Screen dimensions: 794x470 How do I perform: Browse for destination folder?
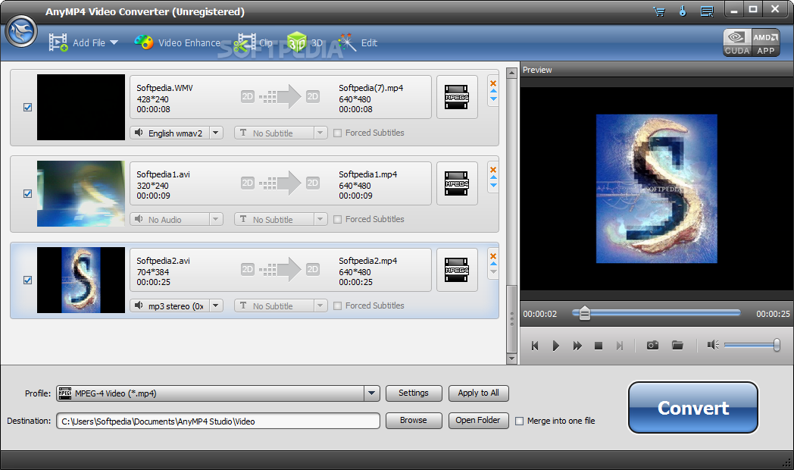click(x=414, y=421)
